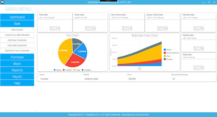Click the Daily Sales card

[x=198, y=62]
